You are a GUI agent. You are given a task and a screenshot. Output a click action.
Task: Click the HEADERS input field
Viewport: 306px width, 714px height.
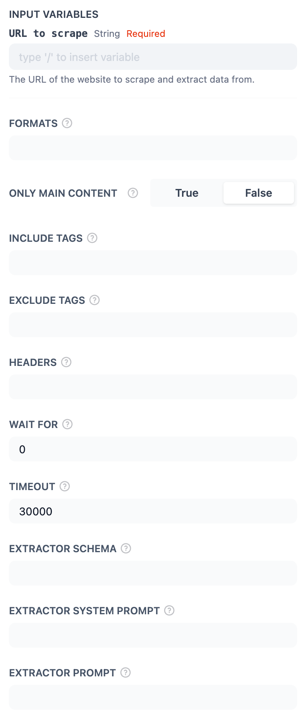pyautogui.click(x=153, y=387)
